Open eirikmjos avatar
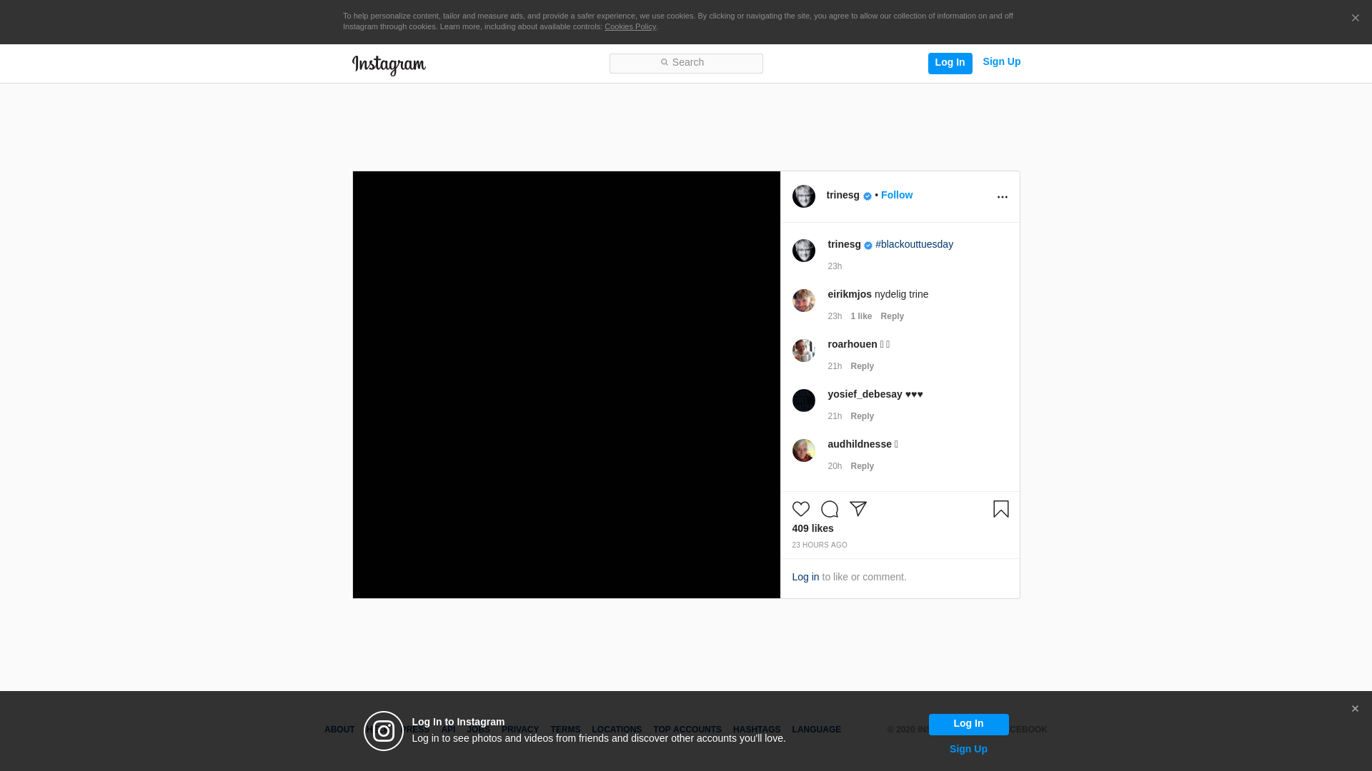The image size is (1372, 771). pyautogui.click(x=803, y=301)
